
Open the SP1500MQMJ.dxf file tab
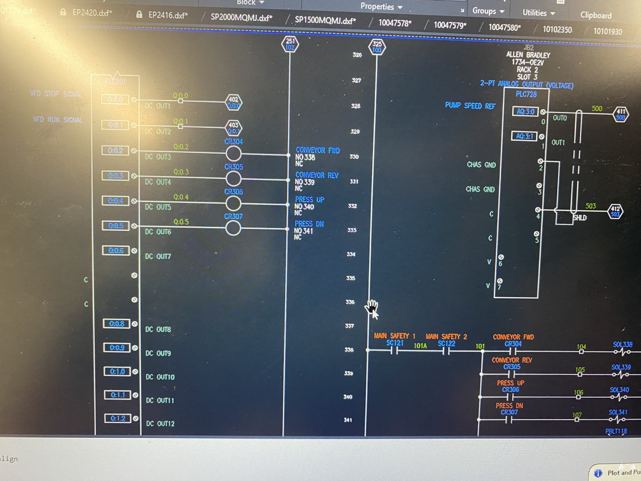325,20
